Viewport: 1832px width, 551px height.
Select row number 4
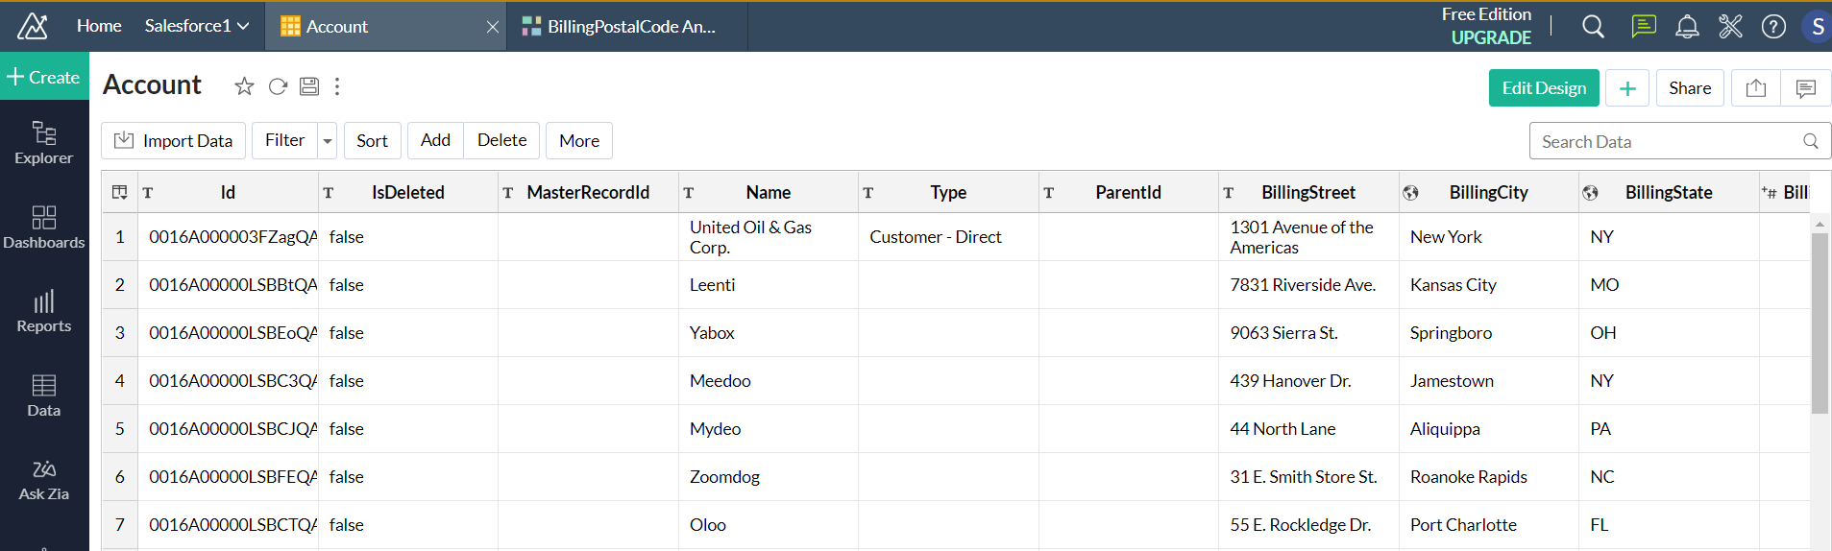point(120,381)
